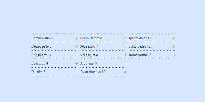Select the Justo pedec 12 link
This screenshot has width=205, height=102.
point(140,47)
